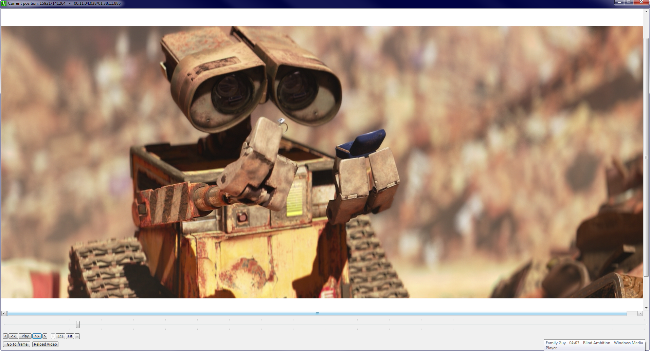Minimize the preview window

[619, 2]
